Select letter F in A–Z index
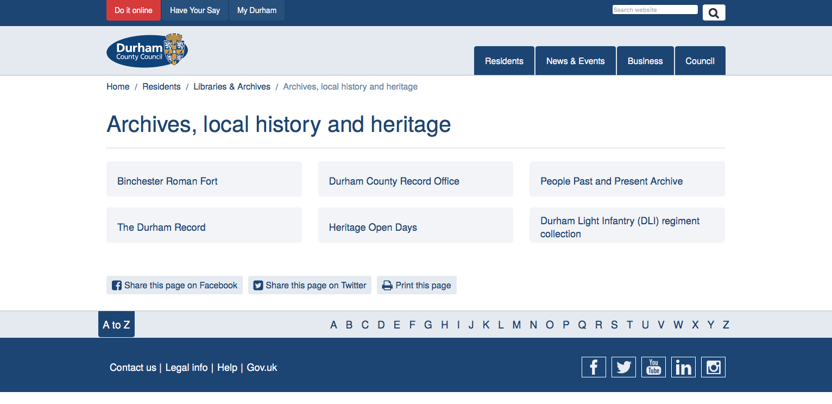This screenshot has width=832, height=404. (x=412, y=325)
